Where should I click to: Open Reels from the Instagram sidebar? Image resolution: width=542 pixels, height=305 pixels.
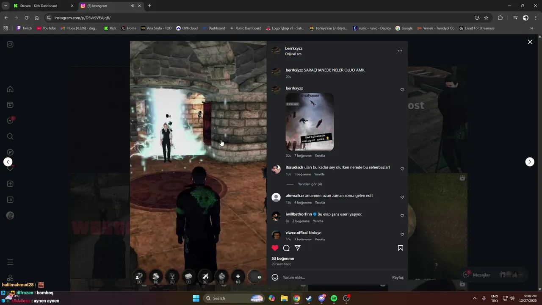point(10,105)
